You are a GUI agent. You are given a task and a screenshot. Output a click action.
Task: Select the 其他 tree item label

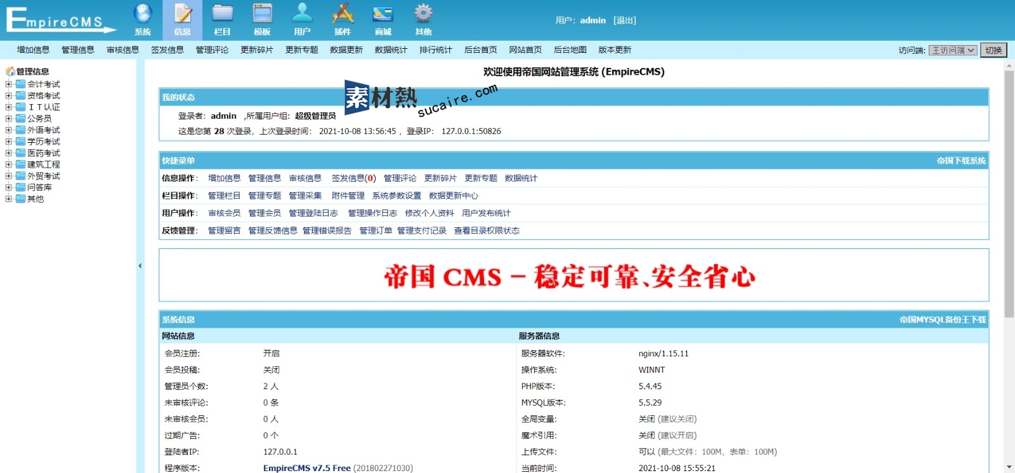click(x=36, y=199)
